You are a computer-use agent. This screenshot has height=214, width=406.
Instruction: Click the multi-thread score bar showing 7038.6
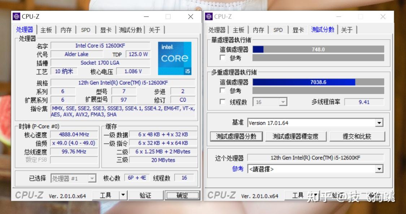pyautogui.click(x=318, y=82)
